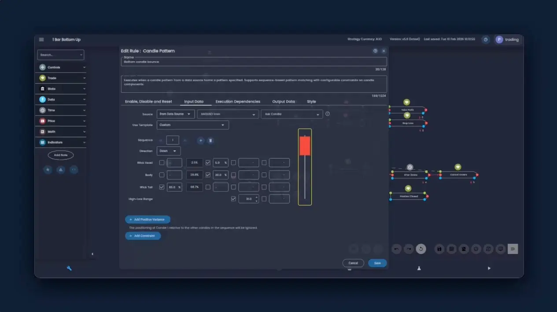This screenshot has height=312, width=557.
Task: Click the info icon beside Ask Candle
Action: click(x=327, y=114)
